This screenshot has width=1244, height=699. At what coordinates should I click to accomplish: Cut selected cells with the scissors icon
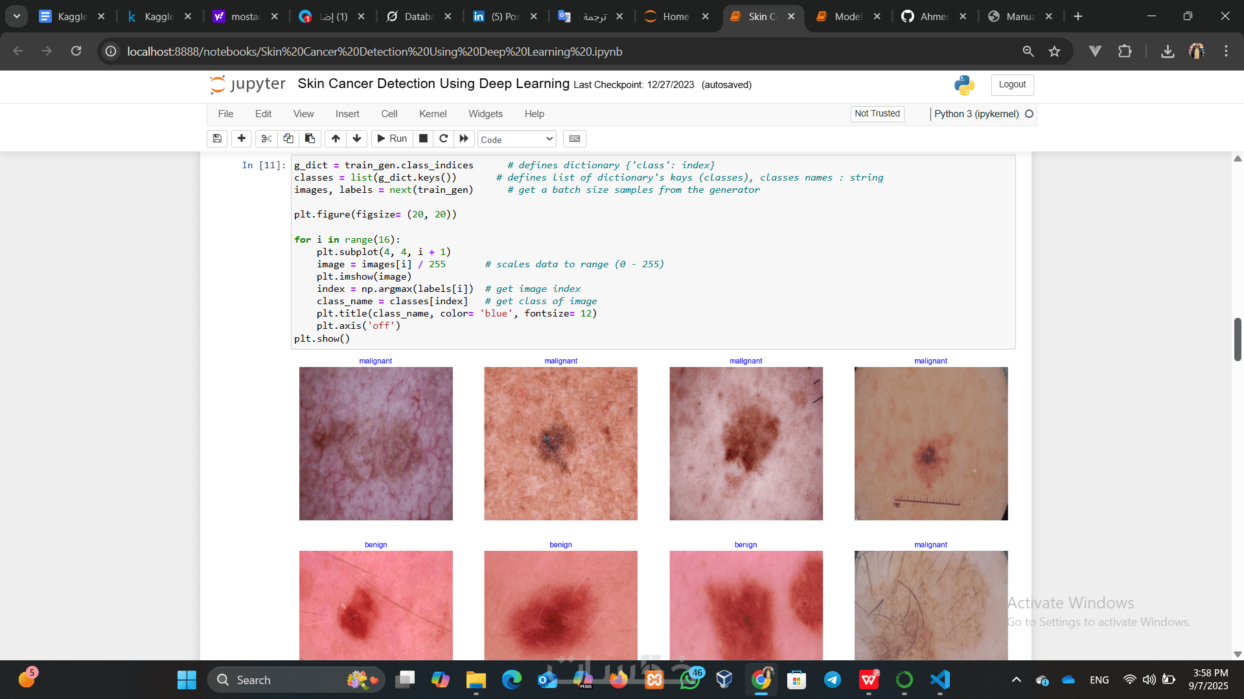click(266, 139)
